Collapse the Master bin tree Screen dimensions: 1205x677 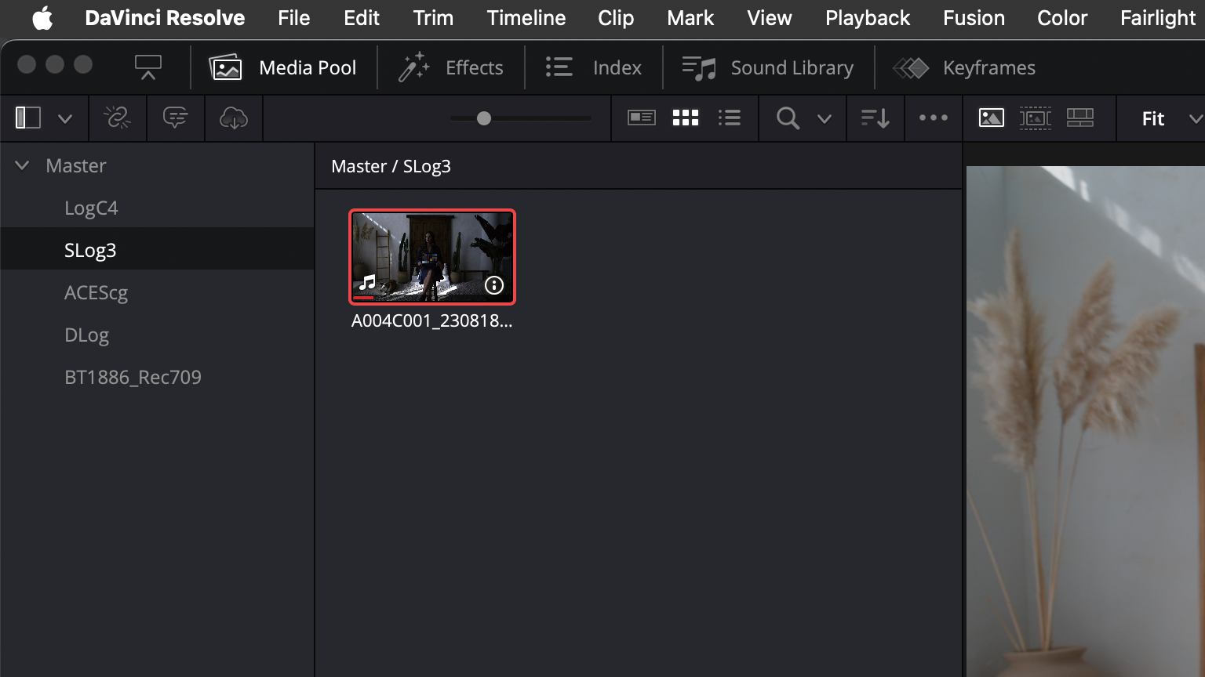[x=22, y=165]
